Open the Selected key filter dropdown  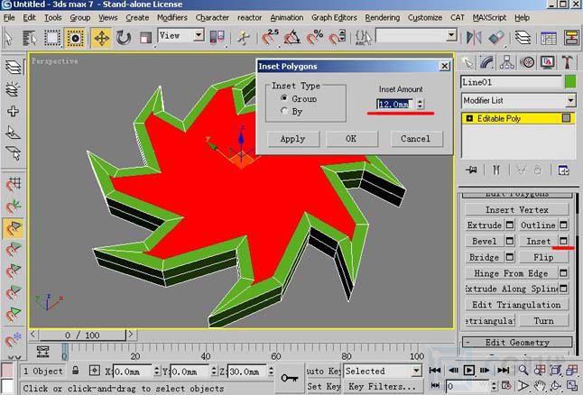416,371
